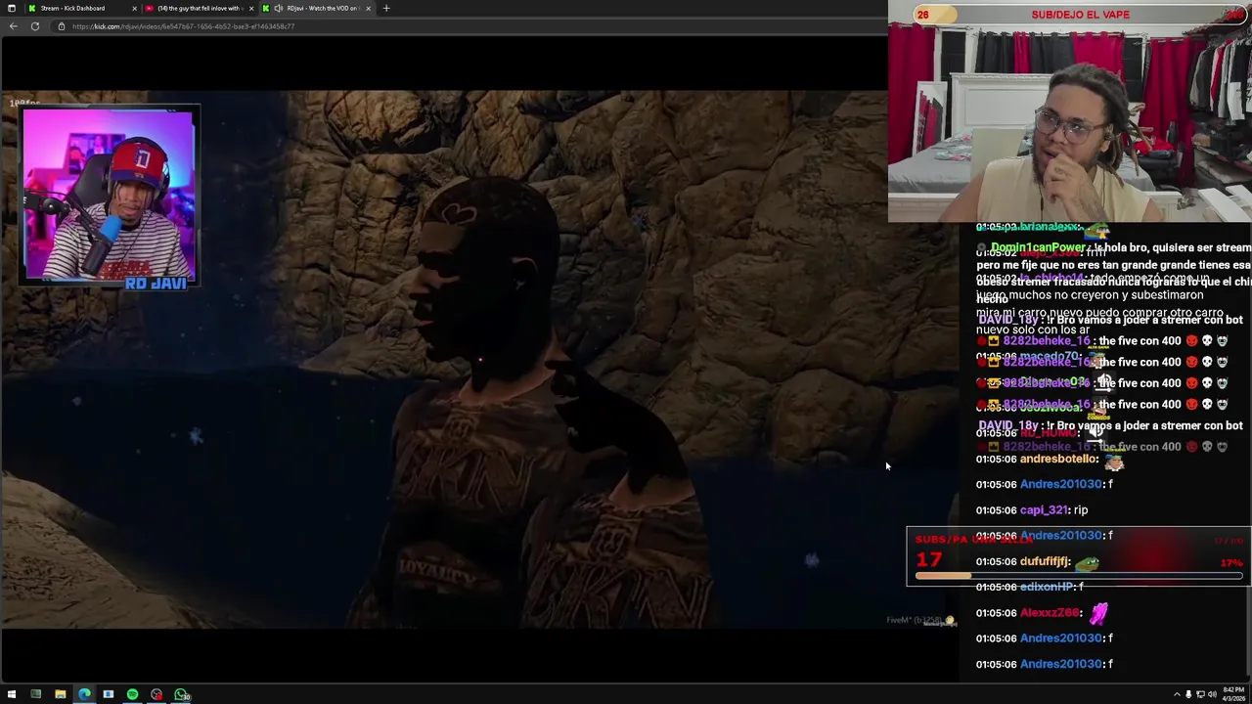Viewport: 1252px width, 704px height.
Task: Expand the hidden system tray icons
Action: pyautogui.click(x=1177, y=695)
